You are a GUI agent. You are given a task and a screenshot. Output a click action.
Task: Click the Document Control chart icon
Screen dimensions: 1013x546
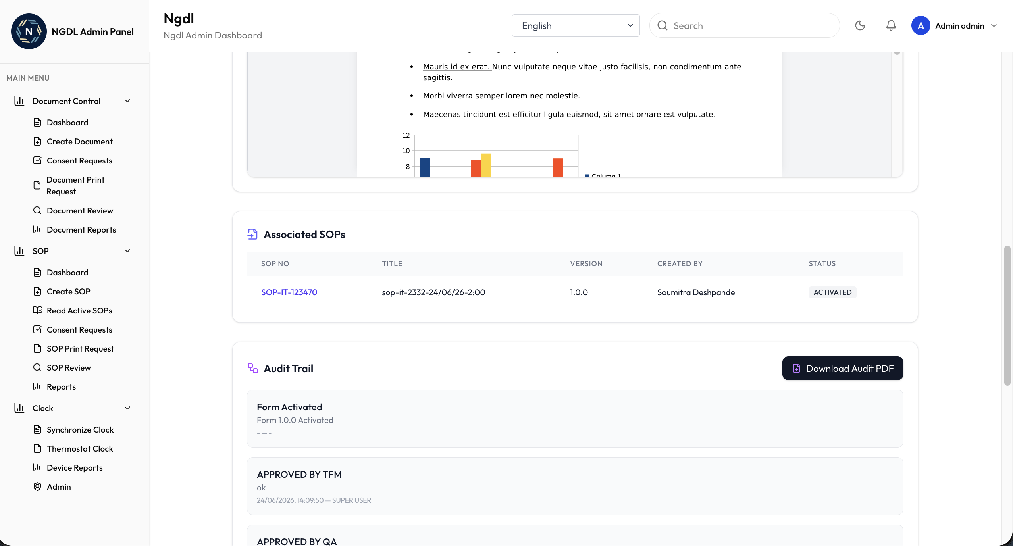click(x=19, y=101)
